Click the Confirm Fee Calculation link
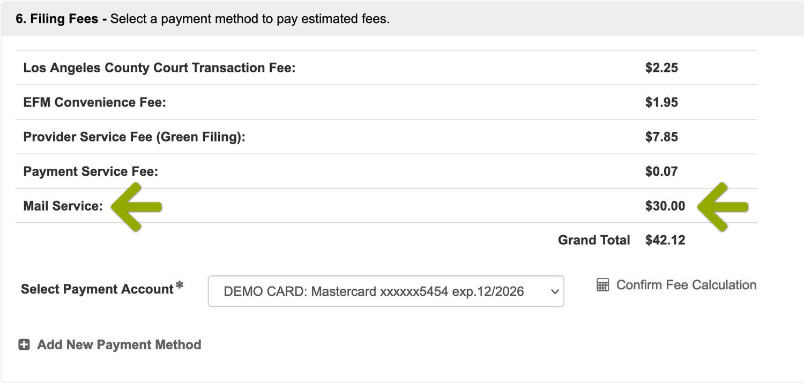 pyautogui.click(x=686, y=285)
